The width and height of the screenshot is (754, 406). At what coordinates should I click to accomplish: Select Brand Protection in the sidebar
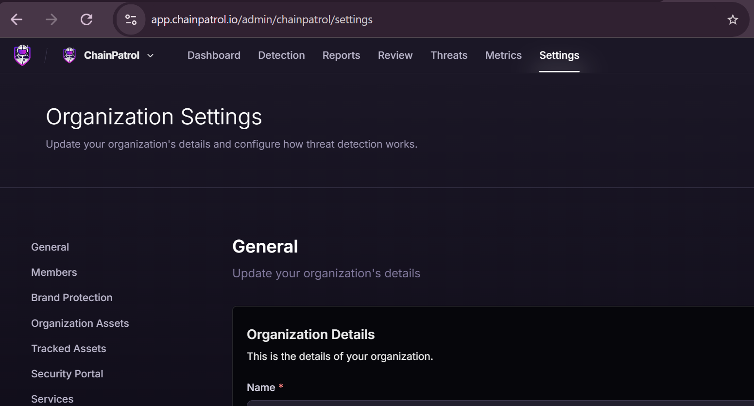pyautogui.click(x=71, y=297)
